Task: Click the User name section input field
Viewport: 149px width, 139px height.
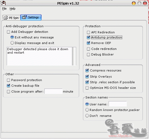Action: coord(118,104)
